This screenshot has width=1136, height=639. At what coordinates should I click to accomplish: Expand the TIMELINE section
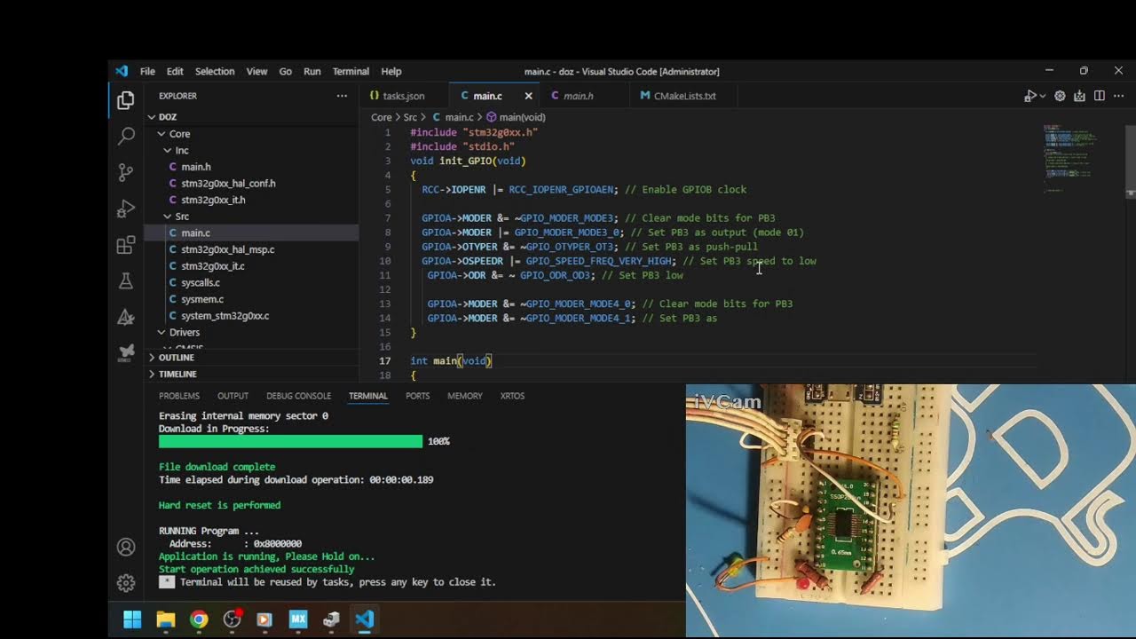[x=252, y=375]
